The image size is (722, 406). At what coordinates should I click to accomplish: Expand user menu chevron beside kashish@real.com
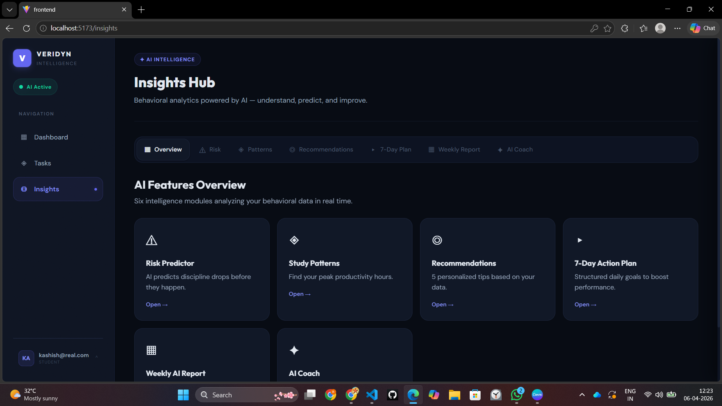point(97,356)
